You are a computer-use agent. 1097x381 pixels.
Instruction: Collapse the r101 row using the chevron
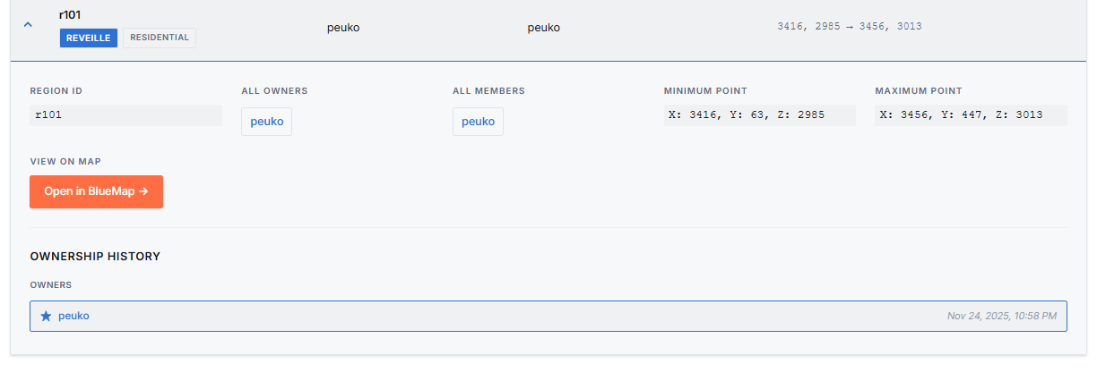click(28, 25)
